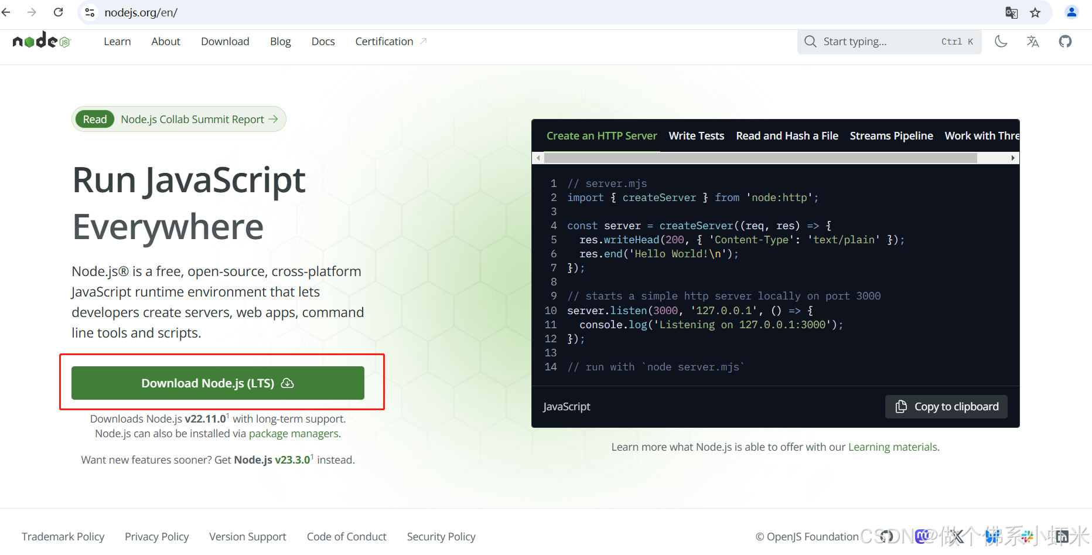Open the package managers link
The image size is (1092, 555).
(294, 434)
